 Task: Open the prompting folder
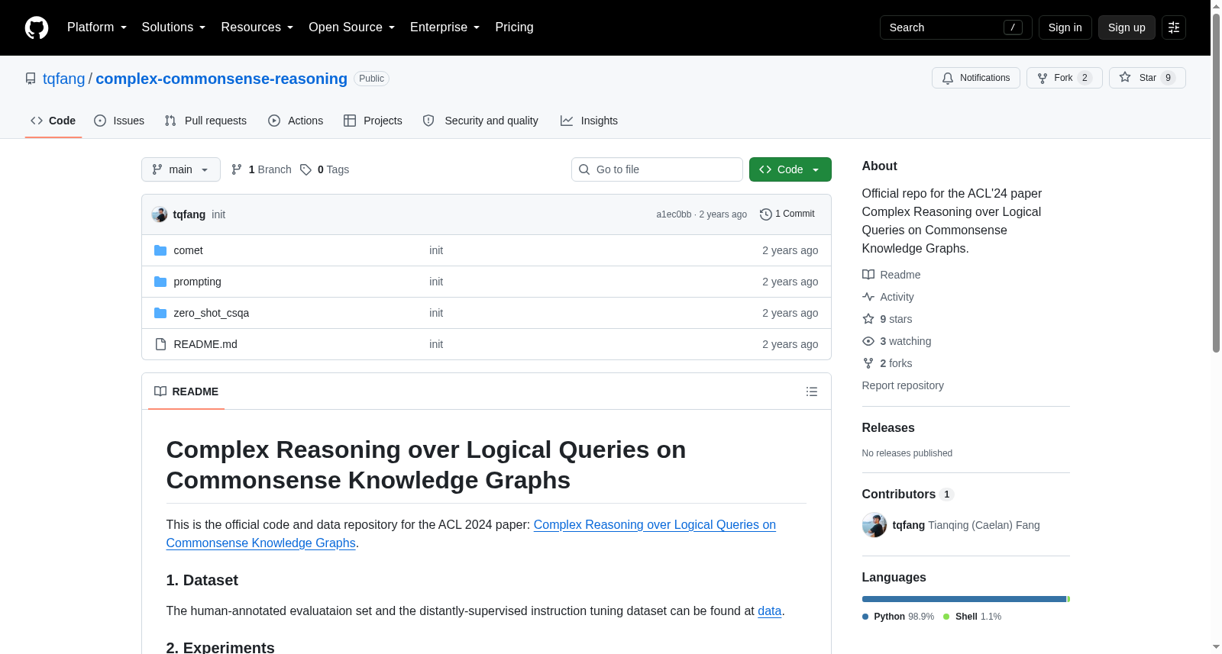pos(197,282)
